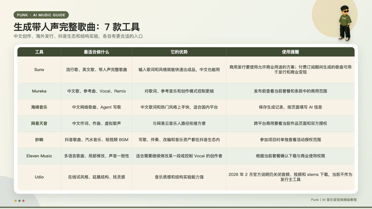
Task: Click the cell 中文网络歌曲、Agent 写歌
Action: [x=96, y=107]
